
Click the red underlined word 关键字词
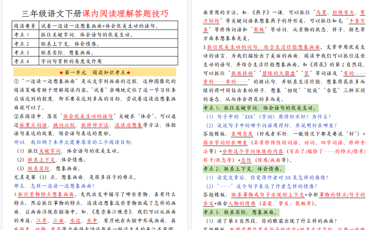50,151
